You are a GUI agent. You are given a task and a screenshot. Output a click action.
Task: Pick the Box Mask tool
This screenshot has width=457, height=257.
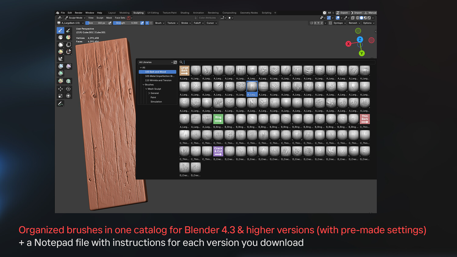click(60, 45)
